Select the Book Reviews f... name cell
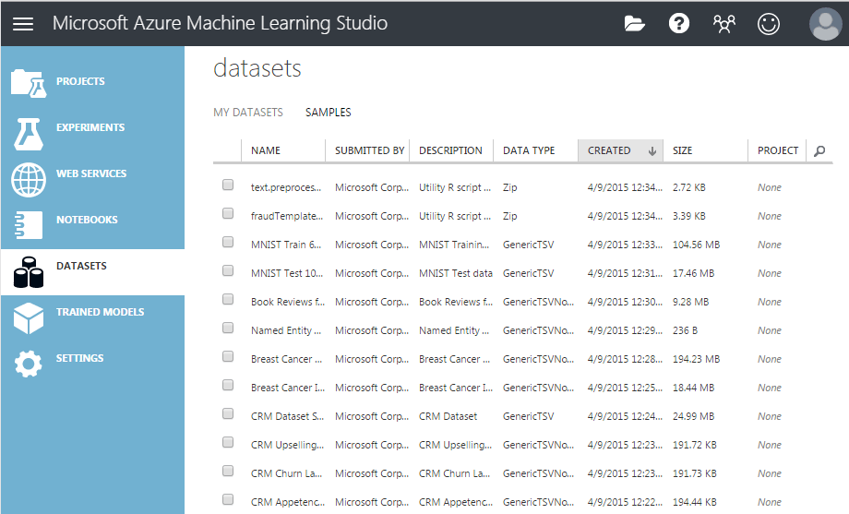 point(288,302)
